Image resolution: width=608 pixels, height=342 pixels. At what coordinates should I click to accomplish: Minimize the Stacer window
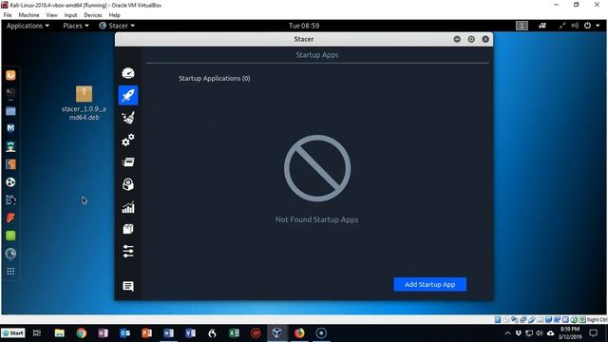[x=457, y=39]
